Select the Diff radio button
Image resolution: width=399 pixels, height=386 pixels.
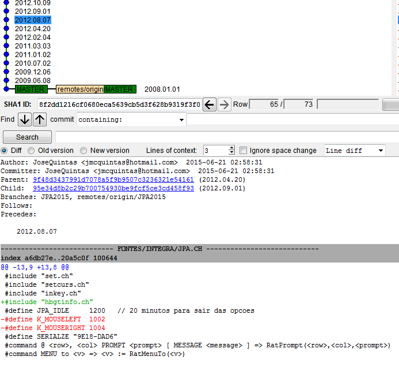point(5,151)
